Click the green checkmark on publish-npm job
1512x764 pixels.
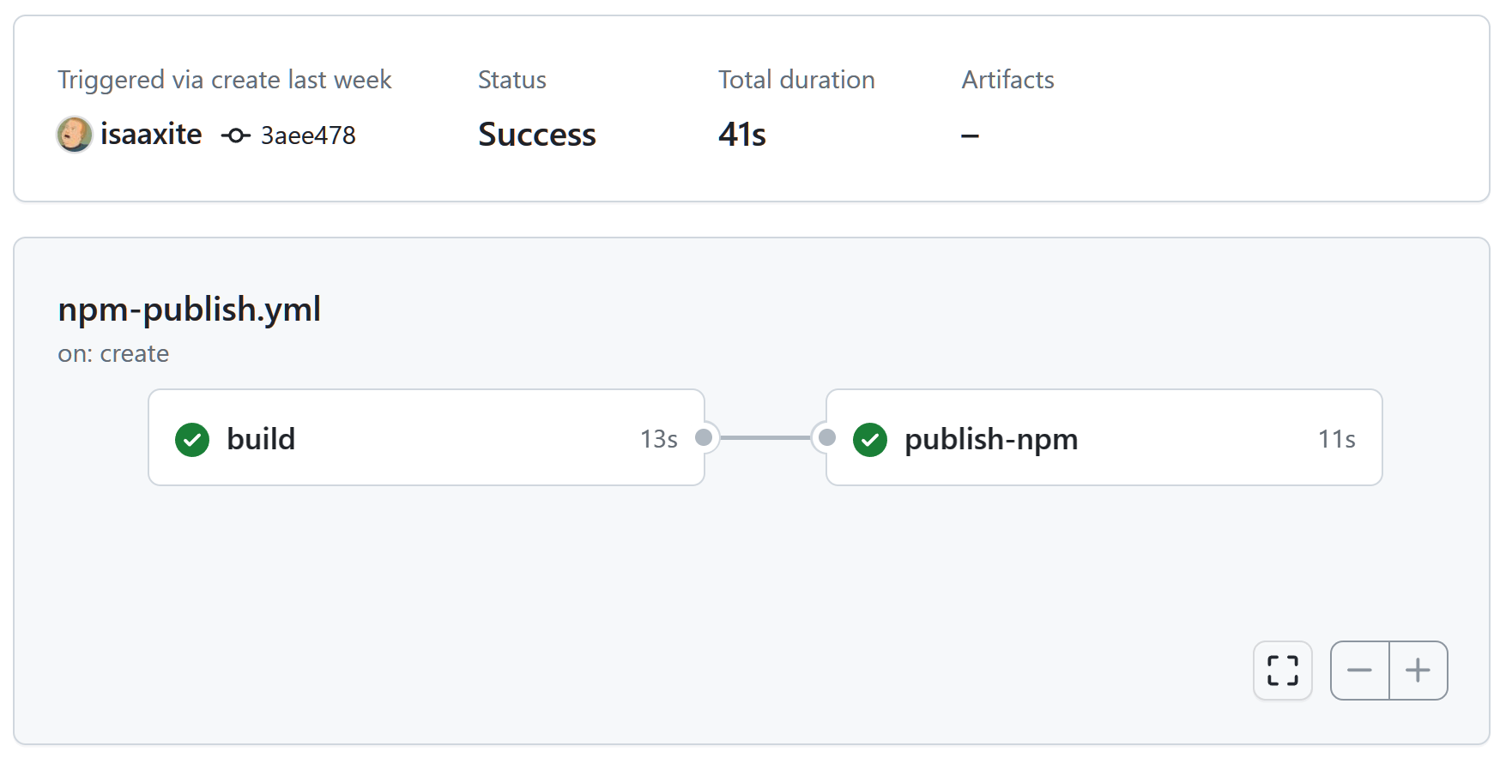point(870,440)
